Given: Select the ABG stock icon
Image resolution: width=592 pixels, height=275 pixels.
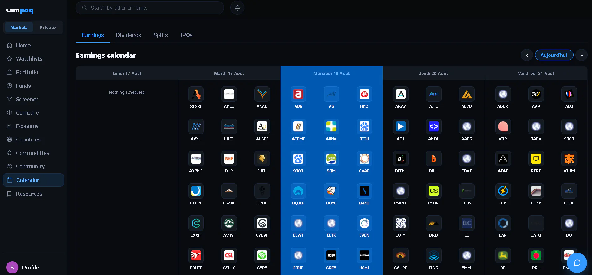Looking at the screenshot, I should [x=298, y=94].
